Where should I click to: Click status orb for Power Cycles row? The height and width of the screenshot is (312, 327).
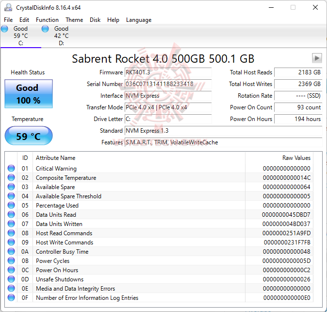coord(11,261)
